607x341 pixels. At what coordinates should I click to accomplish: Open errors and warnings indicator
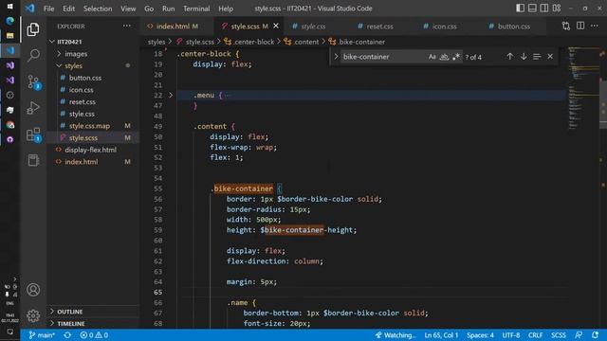click(x=94, y=334)
